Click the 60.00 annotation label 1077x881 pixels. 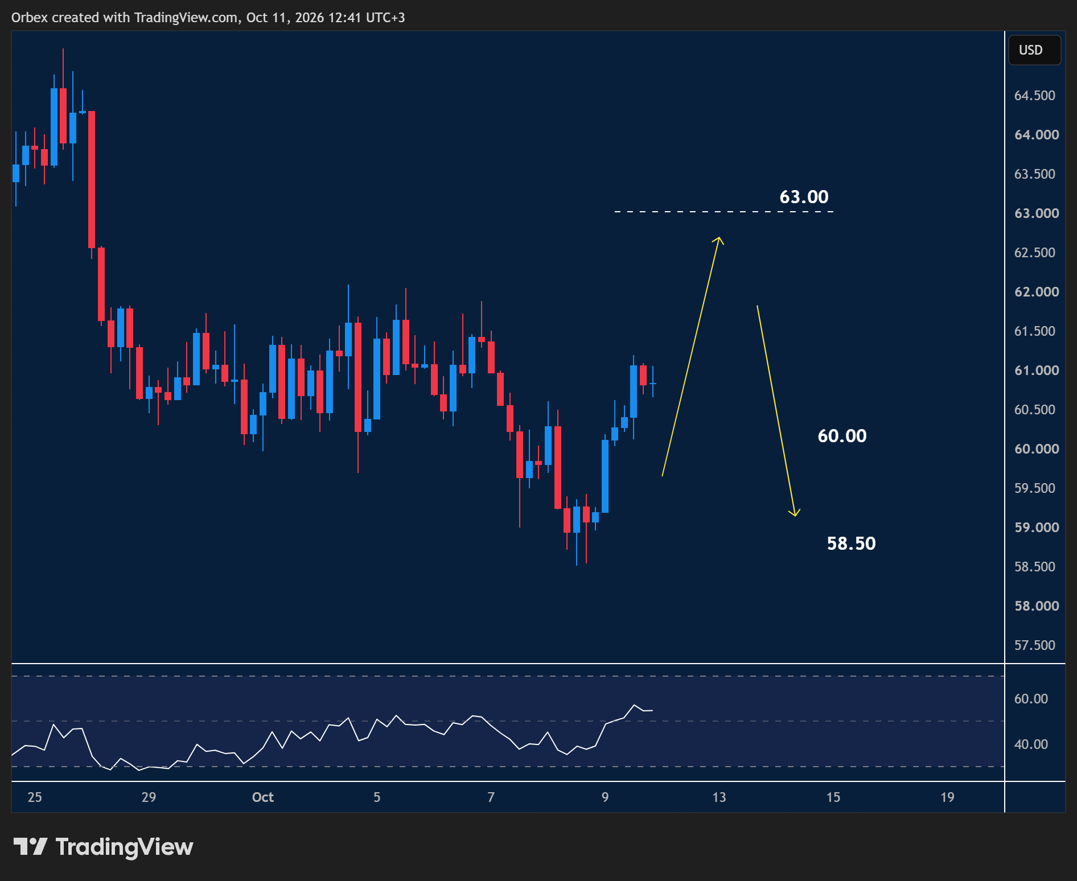click(842, 436)
